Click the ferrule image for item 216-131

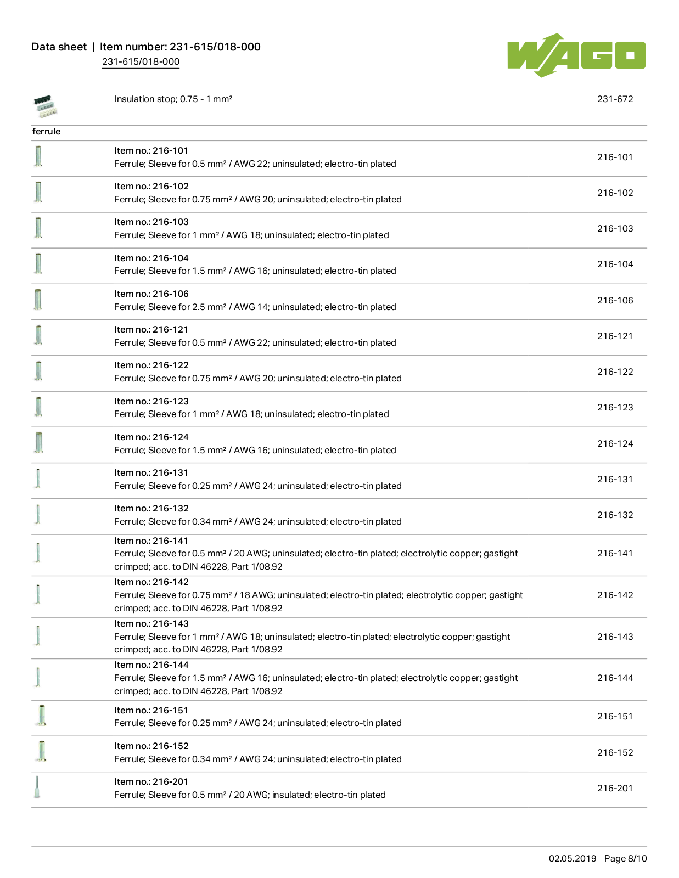pyautogui.click(x=38, y=479)
